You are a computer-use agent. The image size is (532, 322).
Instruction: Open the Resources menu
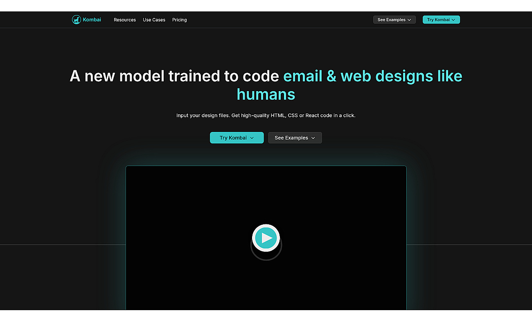(125, 20)
